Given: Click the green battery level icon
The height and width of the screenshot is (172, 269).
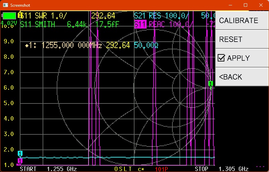Looking at the screenshot, I should coord(9,16).
